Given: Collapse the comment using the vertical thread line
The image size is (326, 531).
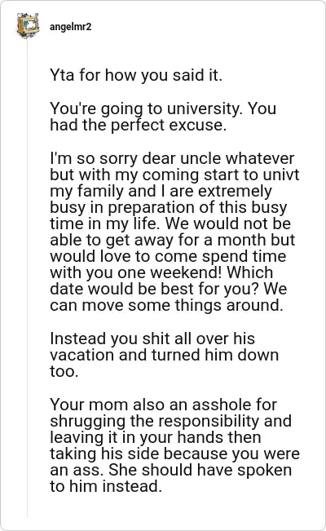Looking at the screenshot, I should [28, 277].
